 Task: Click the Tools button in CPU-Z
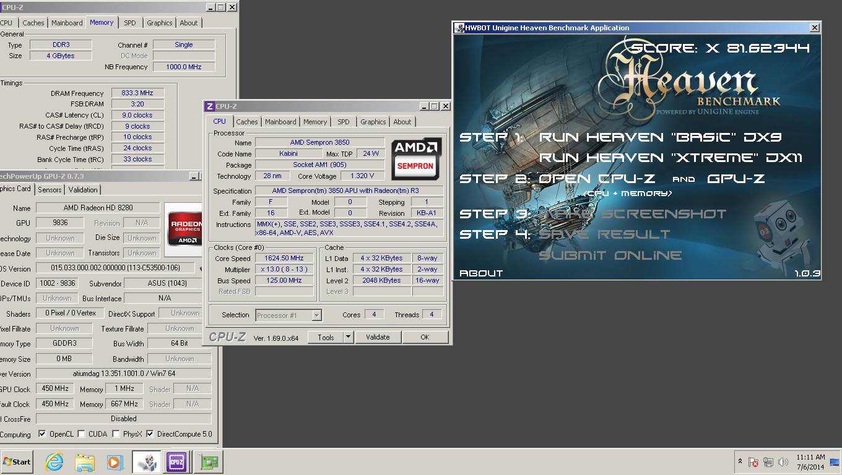point(326,337)
